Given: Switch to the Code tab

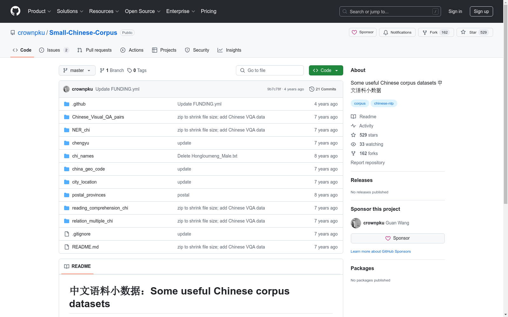Looking at the screenshot, I should pyautogui.click(x=22, y=50).
